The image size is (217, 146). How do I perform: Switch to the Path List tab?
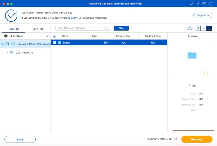[x=38, y=29]
